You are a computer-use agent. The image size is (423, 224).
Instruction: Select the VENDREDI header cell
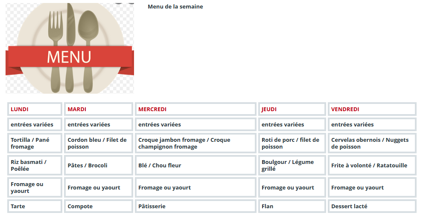point(372,109)
